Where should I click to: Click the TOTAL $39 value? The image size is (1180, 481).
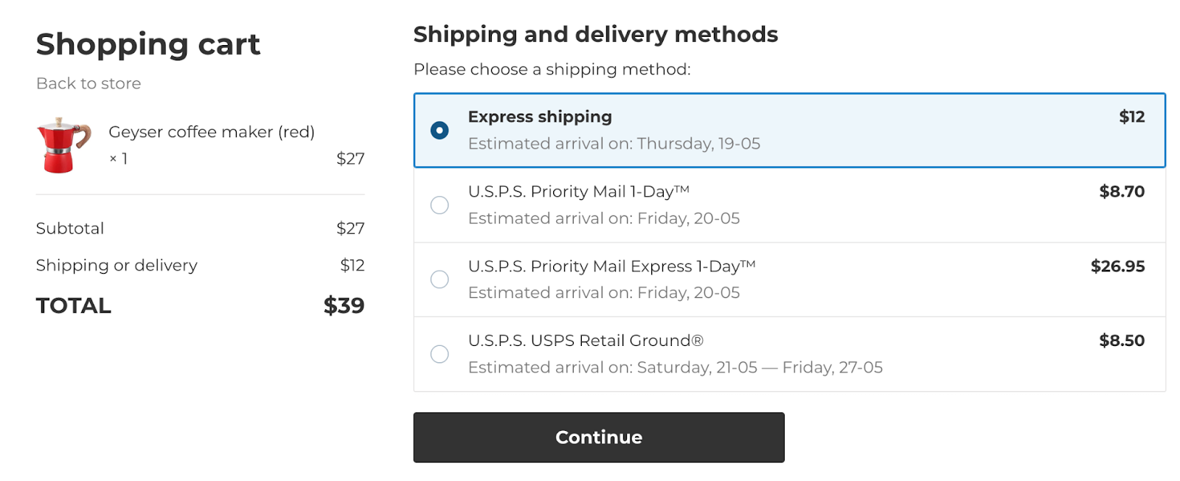coord(343,305)
